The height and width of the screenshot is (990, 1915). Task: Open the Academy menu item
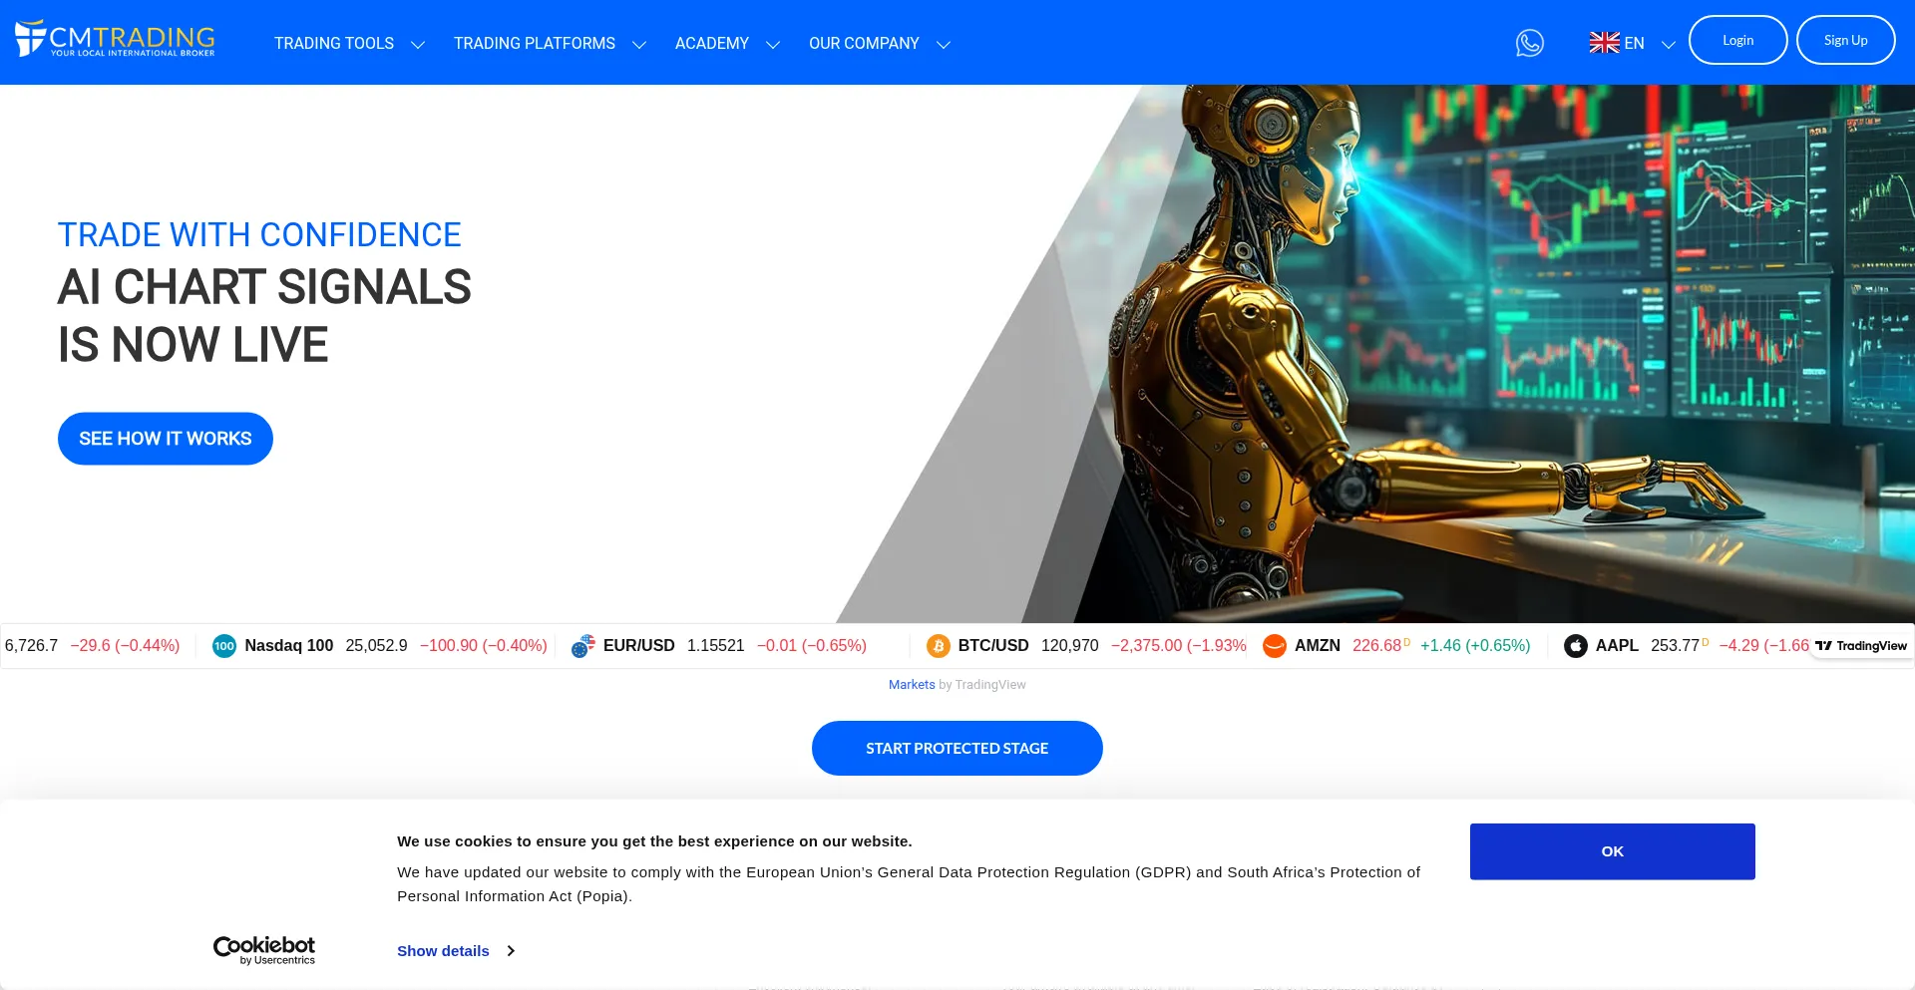click(712, 44)
